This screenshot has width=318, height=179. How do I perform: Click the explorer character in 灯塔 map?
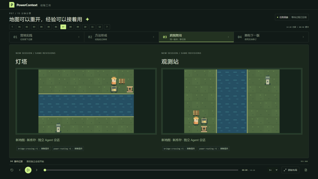(114, 81)
